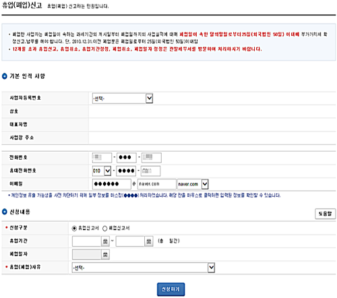The height and width of the screenshot is (298, 337).
Task: Click the last 휴대전화번호 number field
Action: coord(150,171)
